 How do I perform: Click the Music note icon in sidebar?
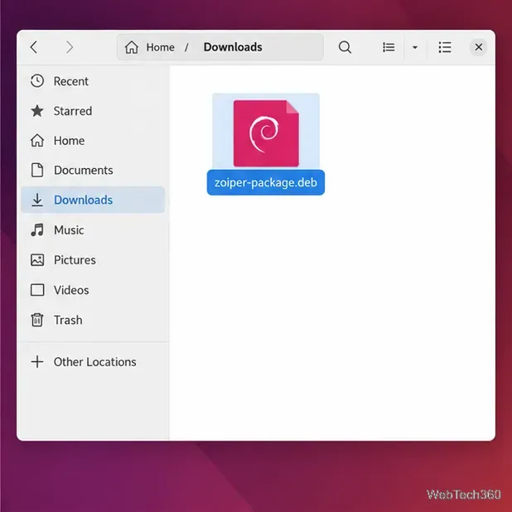37,229
